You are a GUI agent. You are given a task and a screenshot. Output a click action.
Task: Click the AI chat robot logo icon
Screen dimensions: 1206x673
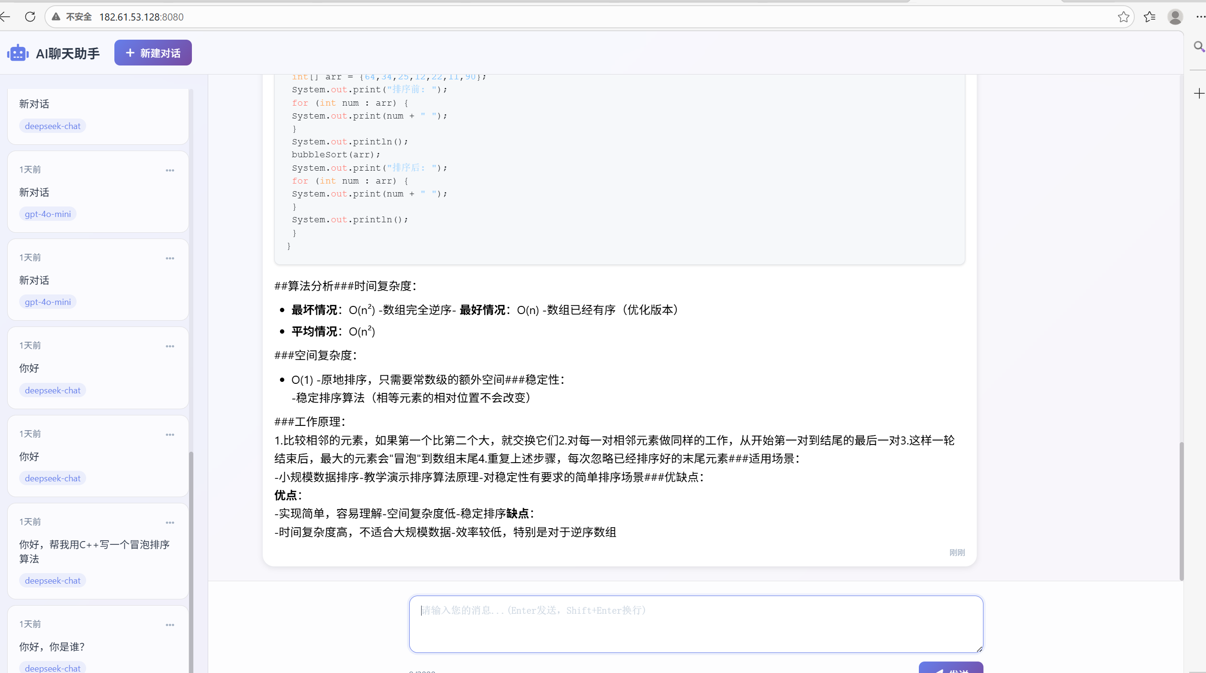pos(18,53)
